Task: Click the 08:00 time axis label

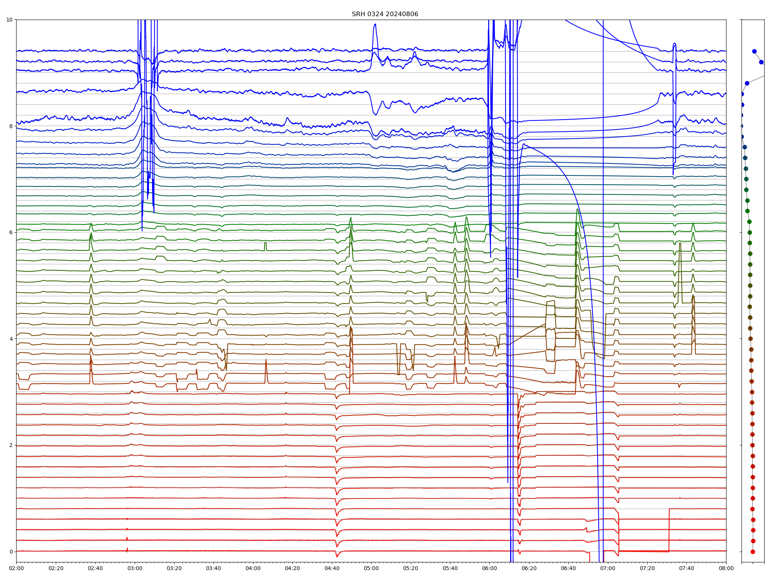Action: pyautogui.click(x=726, y=568)
